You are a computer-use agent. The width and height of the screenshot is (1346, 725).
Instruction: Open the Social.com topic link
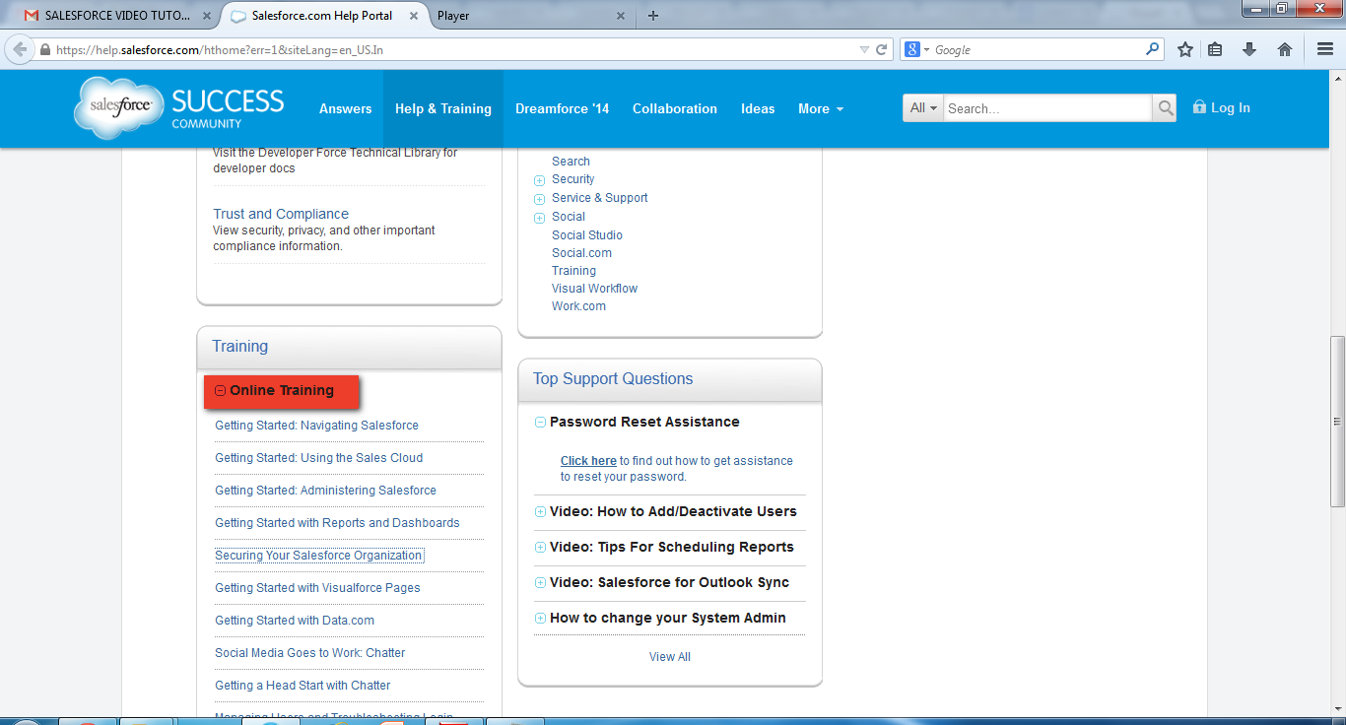[x=581, y=253]
